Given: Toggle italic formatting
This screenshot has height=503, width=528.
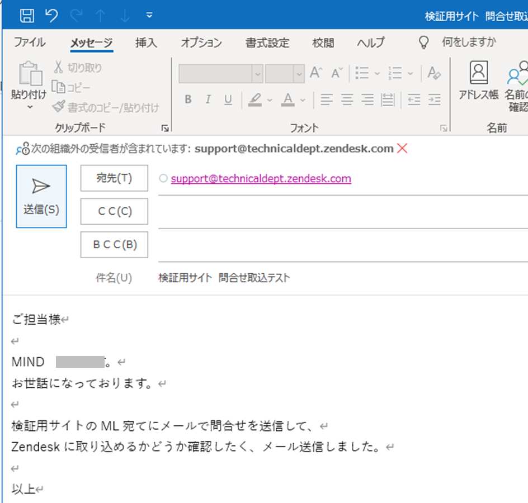Looking at the screenshot, I should pos(208,100).
